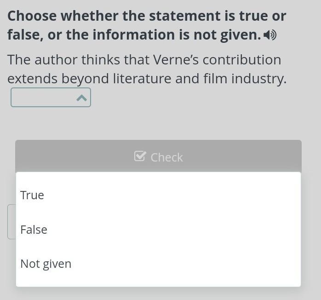Click the statement about Verne's contribution
Viewport: 321px width, 300px height.
tap(146, 69)
